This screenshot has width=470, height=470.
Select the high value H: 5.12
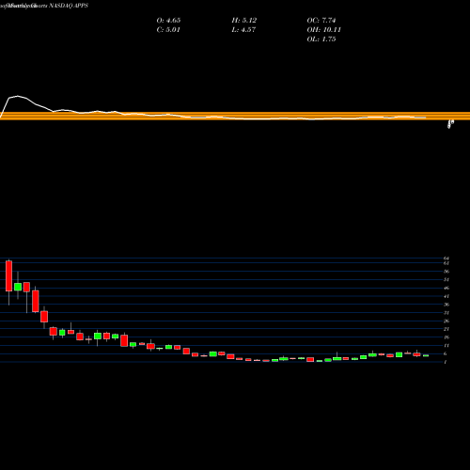pos(244,21)
